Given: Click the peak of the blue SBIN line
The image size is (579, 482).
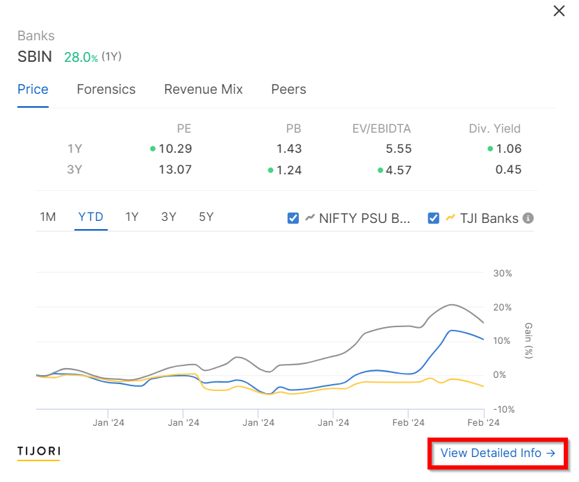Looking at the screenshot, I should tap(452, 331).
